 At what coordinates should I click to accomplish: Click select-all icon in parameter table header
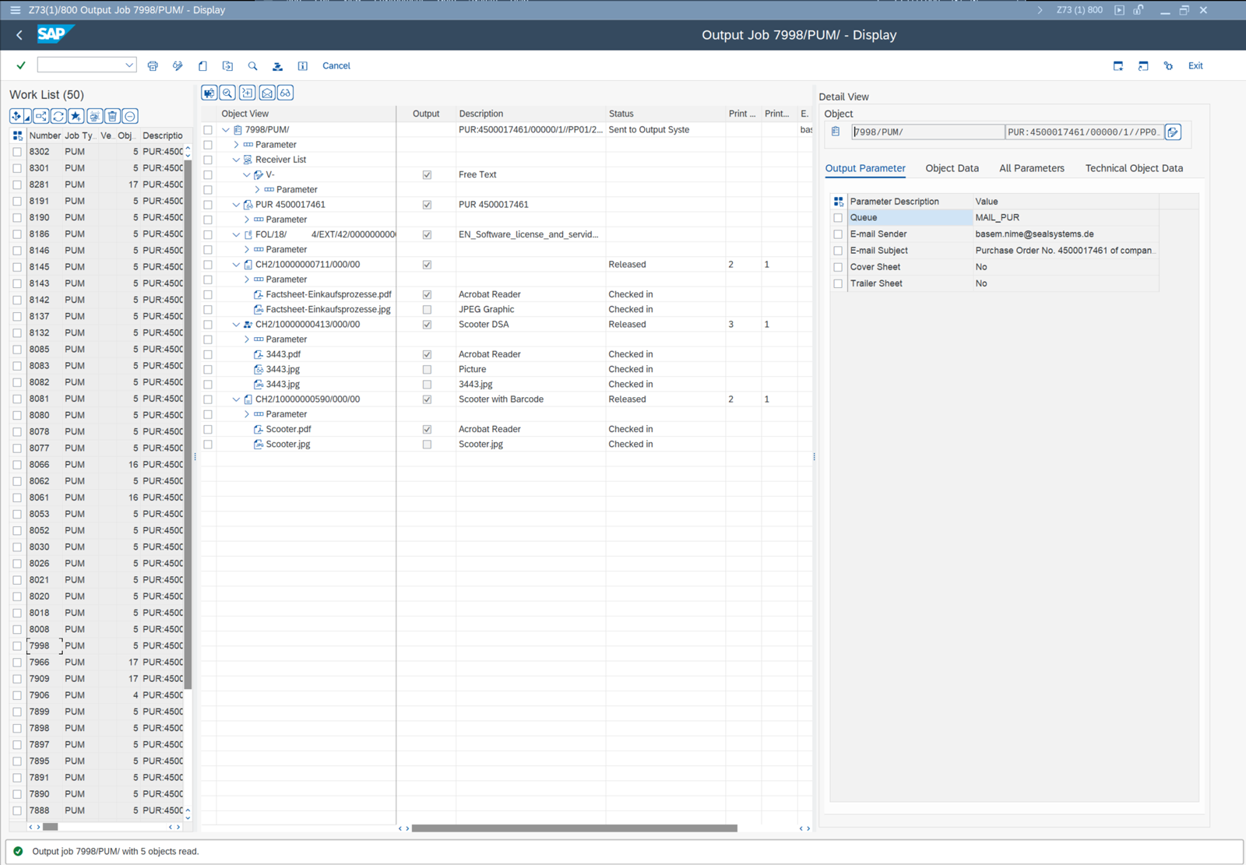[x=839, y=202]
